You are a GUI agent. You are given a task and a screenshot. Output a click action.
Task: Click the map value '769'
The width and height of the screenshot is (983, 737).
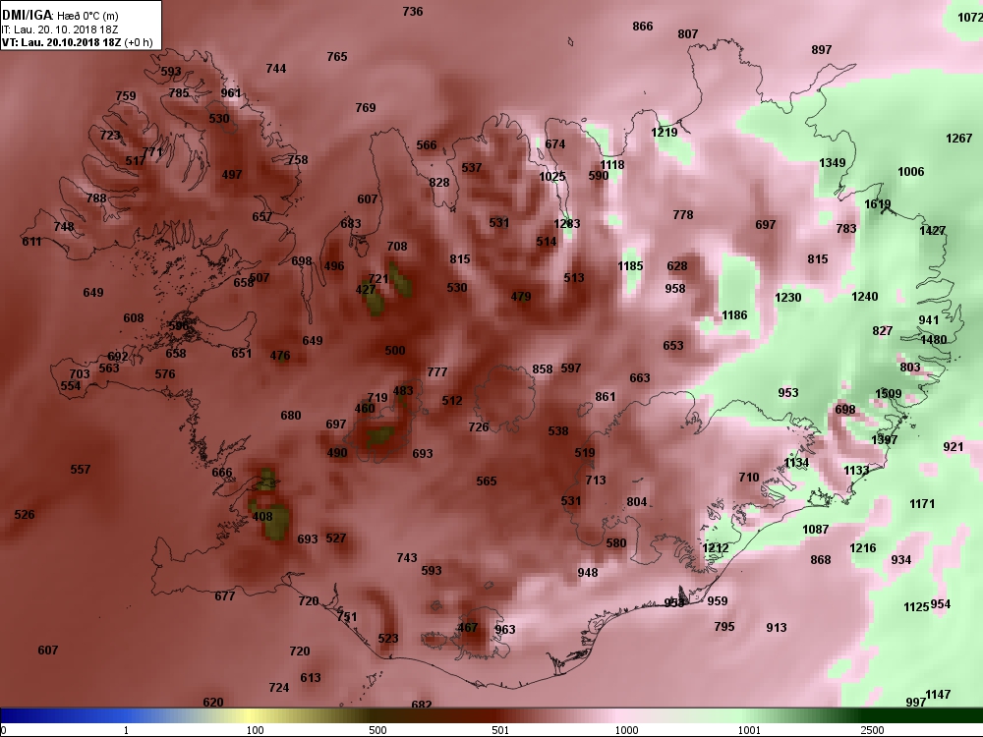366,108
